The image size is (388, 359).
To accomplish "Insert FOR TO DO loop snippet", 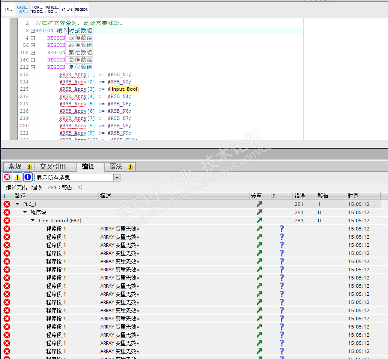I will tap(38, 9).
